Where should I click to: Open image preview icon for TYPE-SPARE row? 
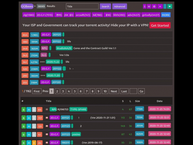coord(47,110)
